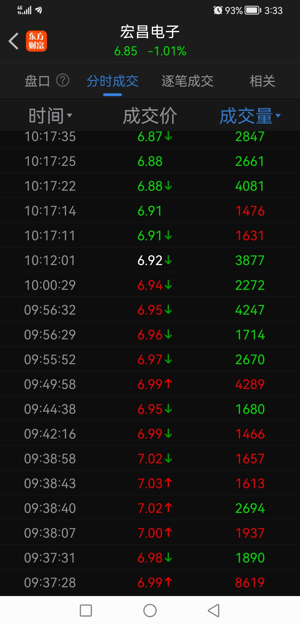
Task: Switch to the 相关 tab
Action: [x=262, y=81]
